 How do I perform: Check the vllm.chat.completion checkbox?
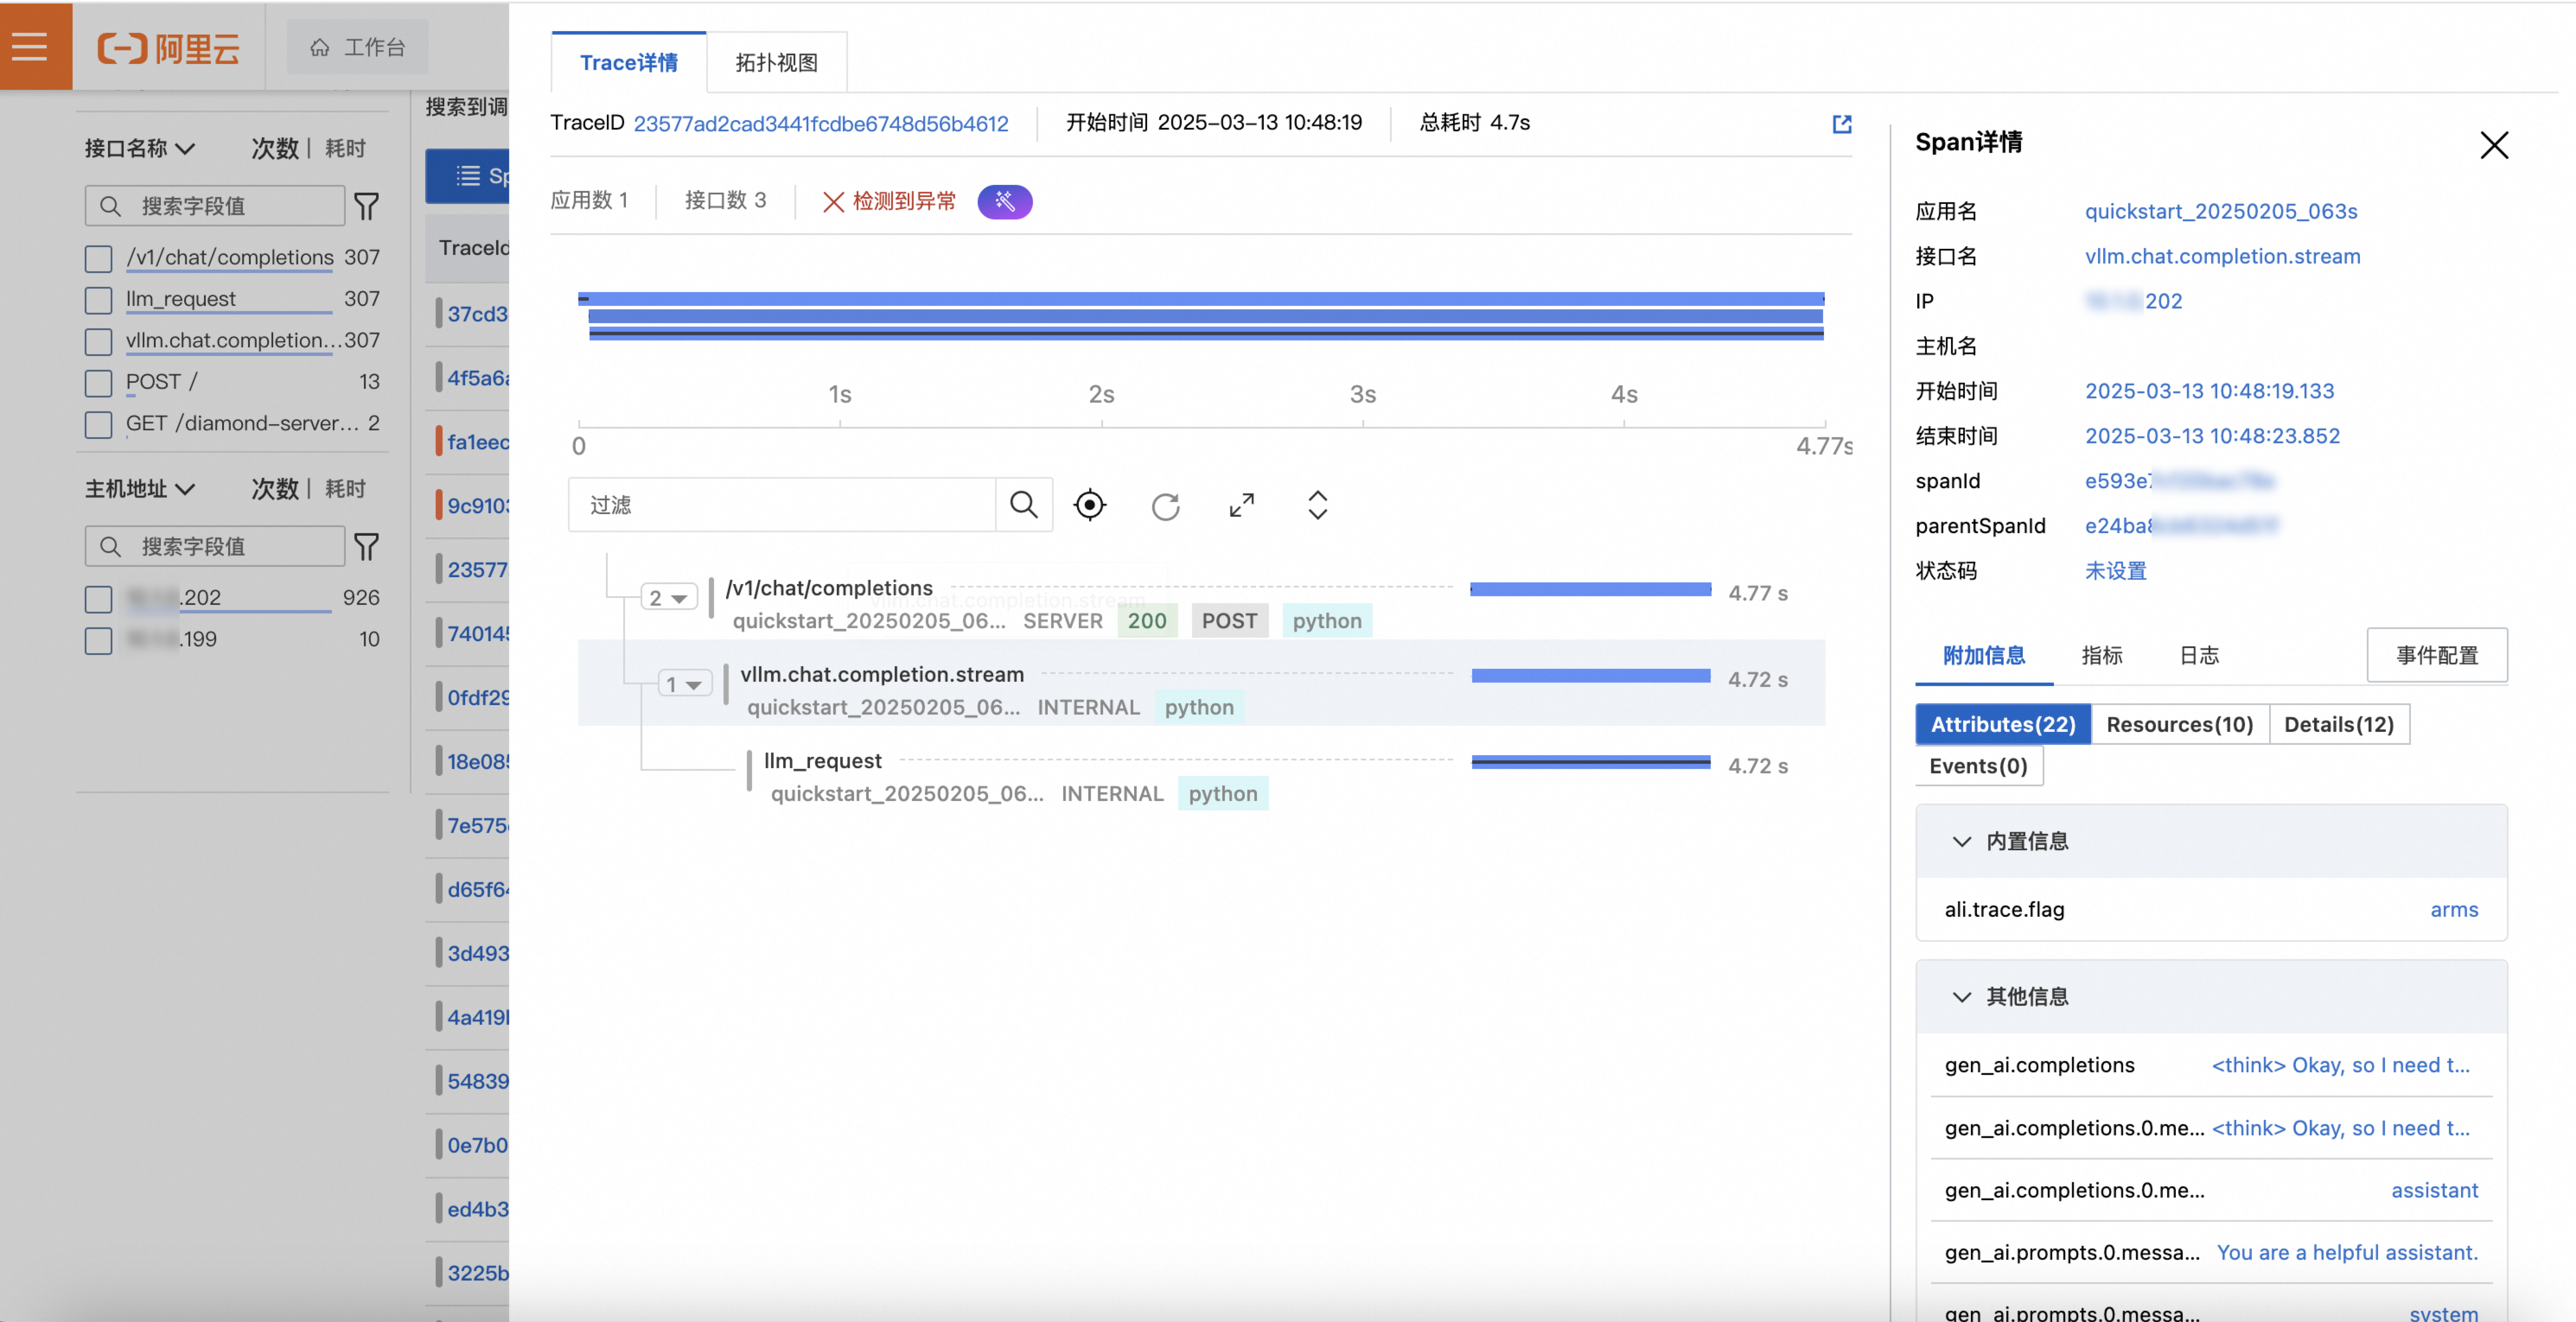(x=98, y=341)
